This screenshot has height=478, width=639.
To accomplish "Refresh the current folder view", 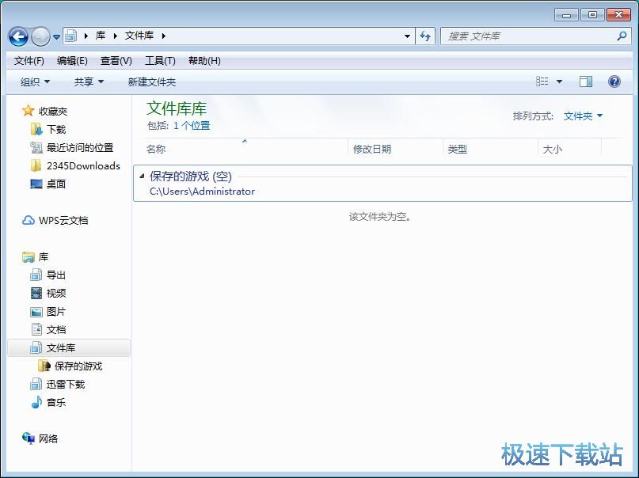I will click(425, 36).
